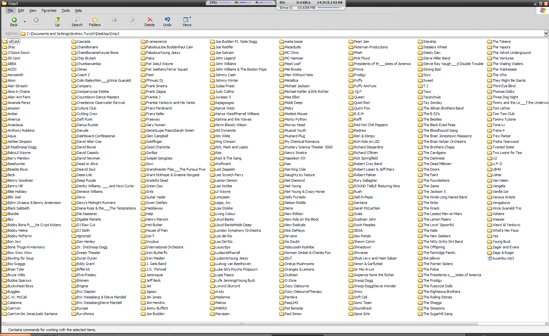
Task: Open the Search pane
Action: [77, 22]
